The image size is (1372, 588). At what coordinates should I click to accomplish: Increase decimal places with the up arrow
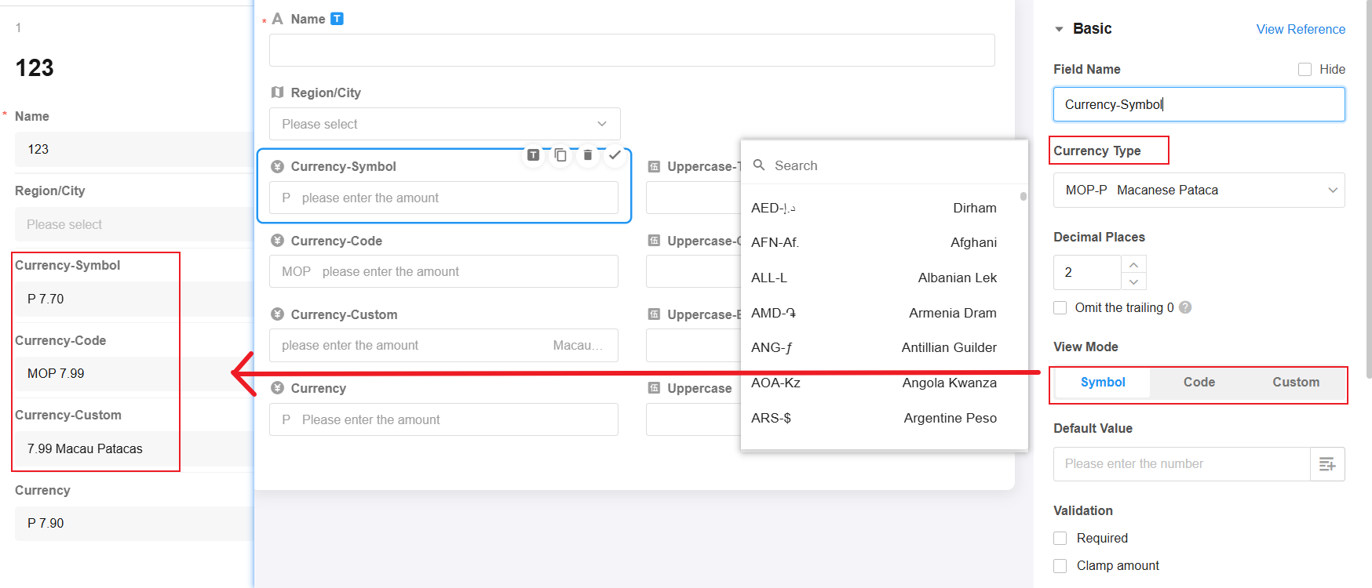(x=1133, y=264)
